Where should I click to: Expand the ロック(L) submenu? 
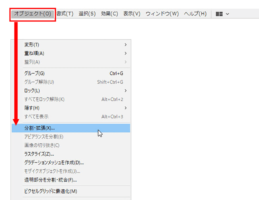tap(71, 91)
